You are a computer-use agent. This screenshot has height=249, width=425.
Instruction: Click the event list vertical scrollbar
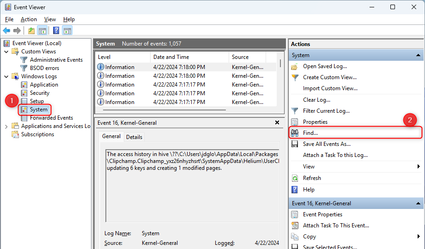tap(280, 64)
